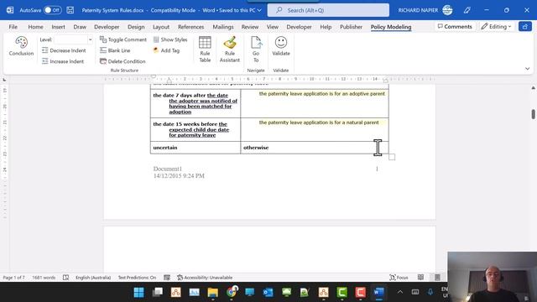Insert a Blank Line
The width and height of the screenshot is (537, 302).
[115, 50]
